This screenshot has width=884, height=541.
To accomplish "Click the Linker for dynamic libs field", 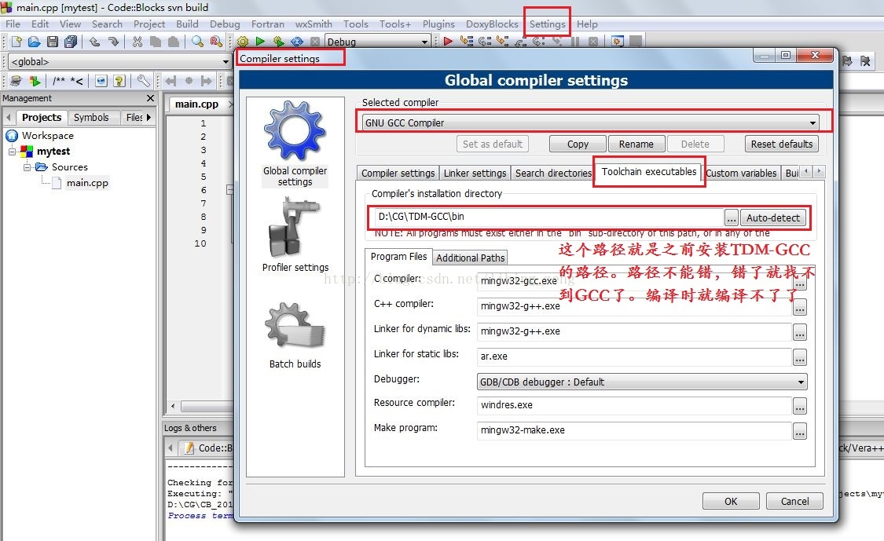I will click(634, 331).
